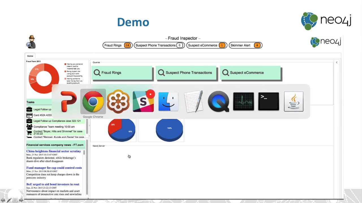The width and height of the screenshot is (362, 203).
Task: Switch to the Java app in switcher
Action: pyautogui.click(x=294, y=101)
